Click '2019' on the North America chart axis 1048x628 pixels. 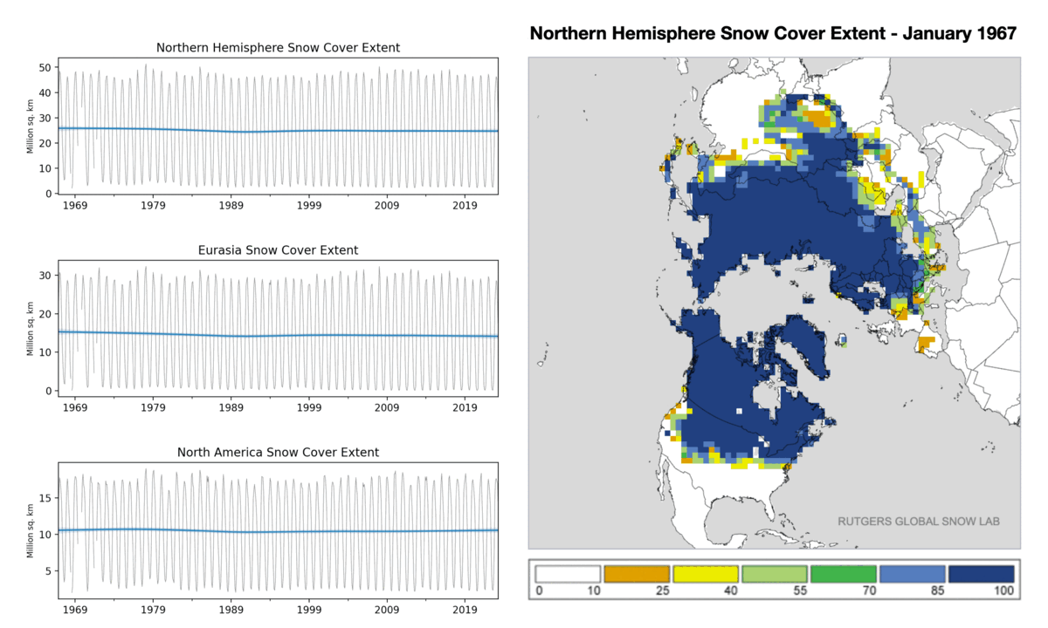(x=465, y=609)
